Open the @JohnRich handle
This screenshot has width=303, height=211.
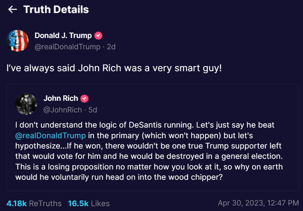pyautogui.click(x=63, y=110)
